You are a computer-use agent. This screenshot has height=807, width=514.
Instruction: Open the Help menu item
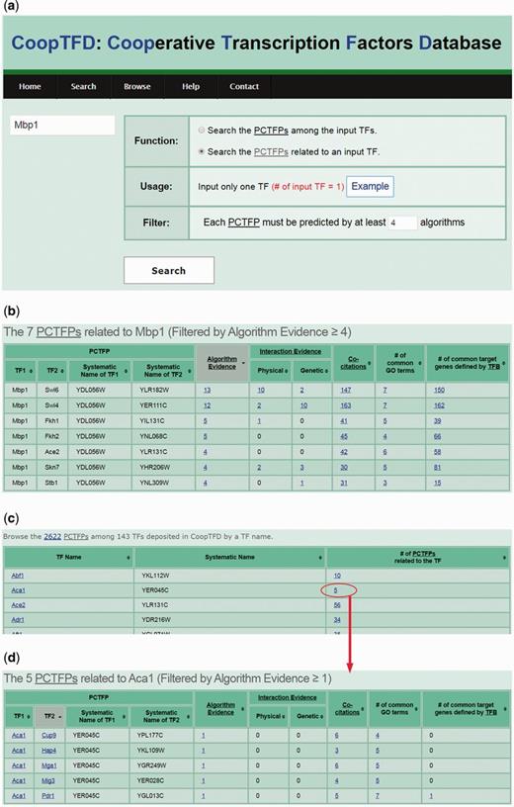[x=191, y=86]
